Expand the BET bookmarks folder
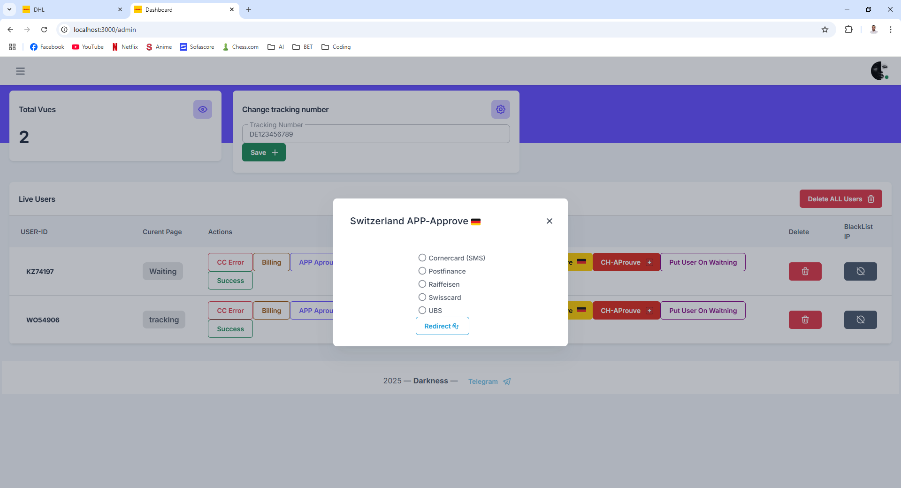The width and height of the screenshot is (901, 488). point(303,47)
